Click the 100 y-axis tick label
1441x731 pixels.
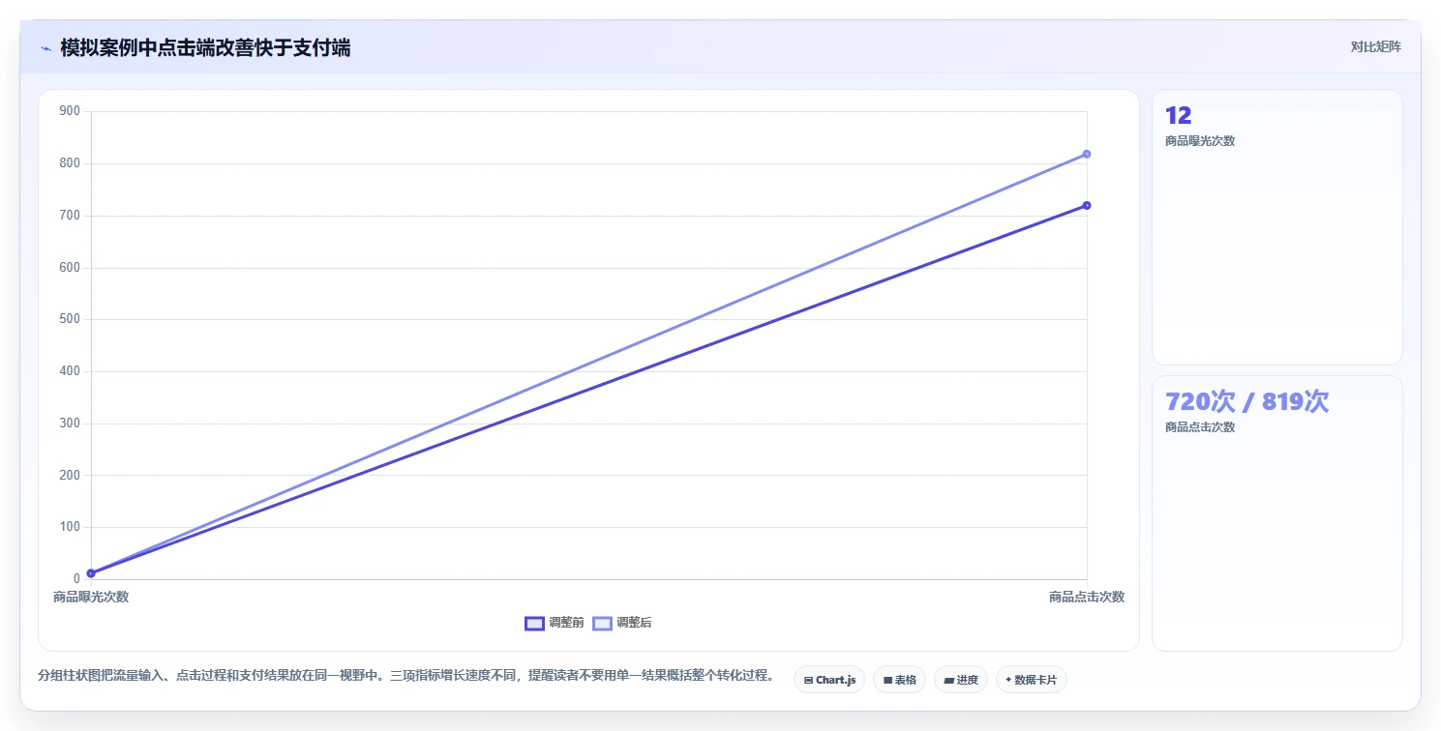click(70, 527)
